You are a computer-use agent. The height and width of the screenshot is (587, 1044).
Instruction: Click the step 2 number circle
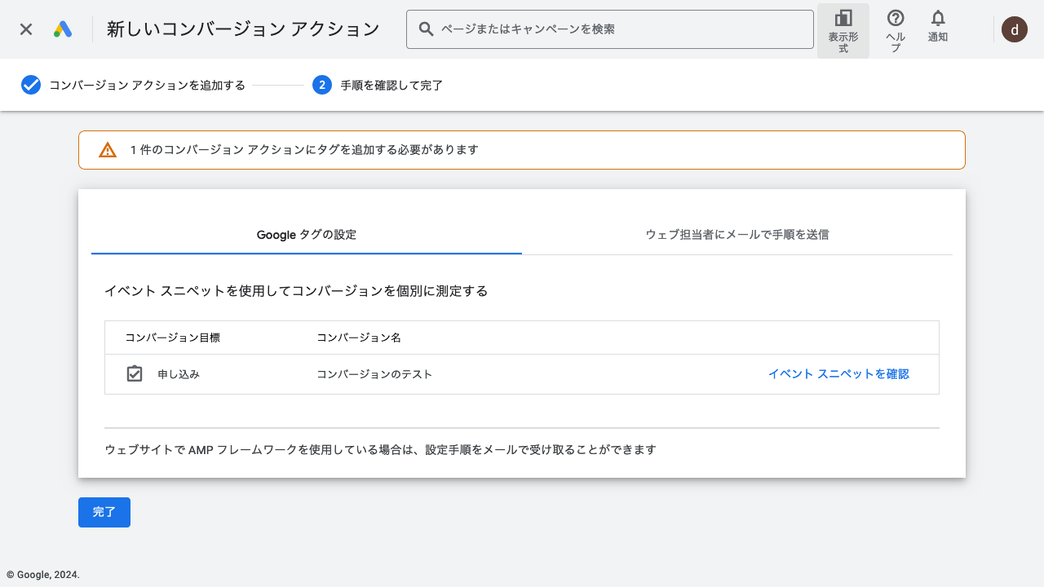[322, 85]
